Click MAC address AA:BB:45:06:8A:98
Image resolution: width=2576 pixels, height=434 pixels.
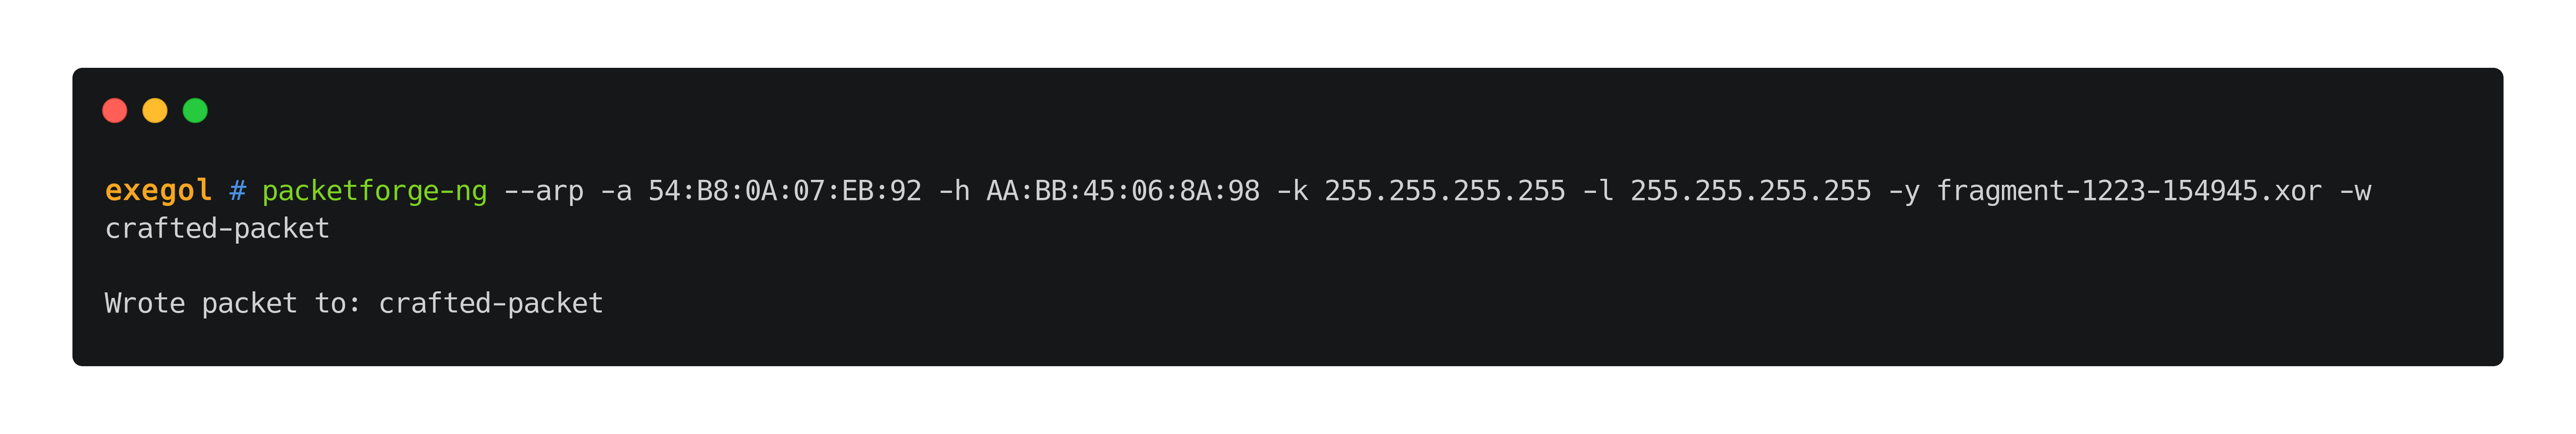1123,190
